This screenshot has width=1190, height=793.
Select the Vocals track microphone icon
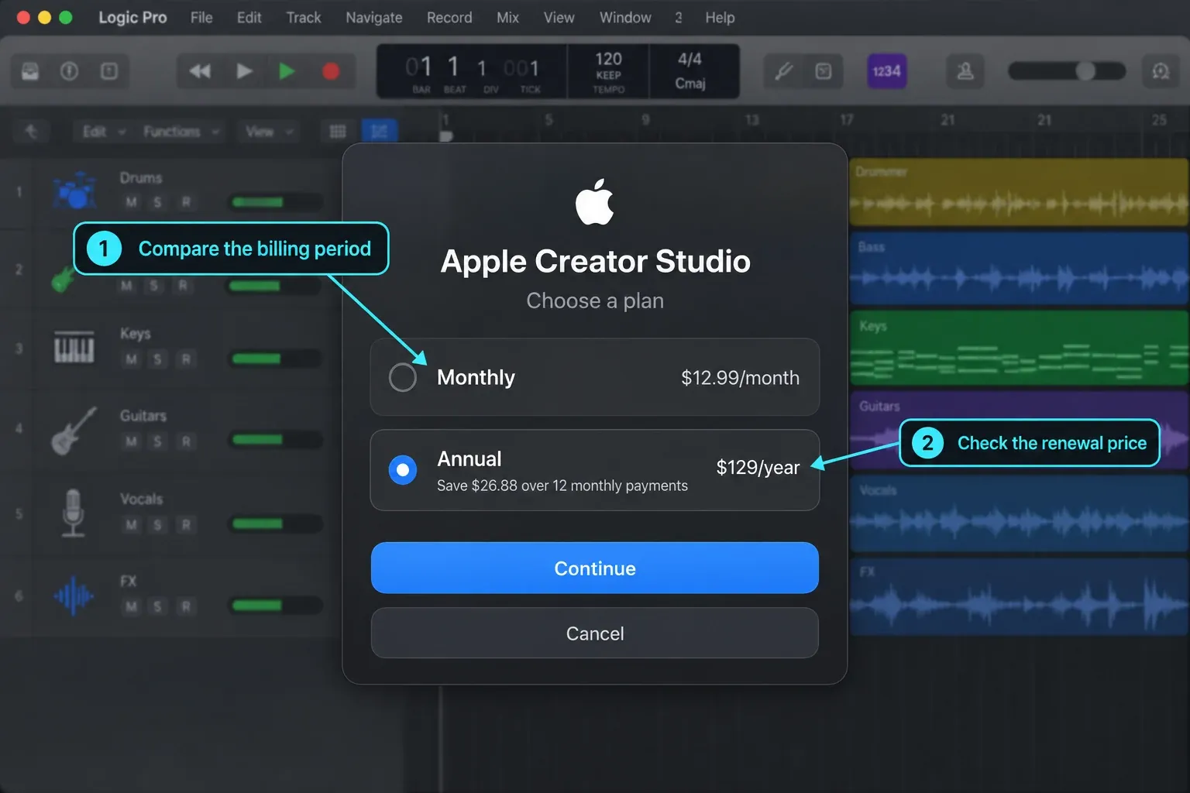click(74, 513)
